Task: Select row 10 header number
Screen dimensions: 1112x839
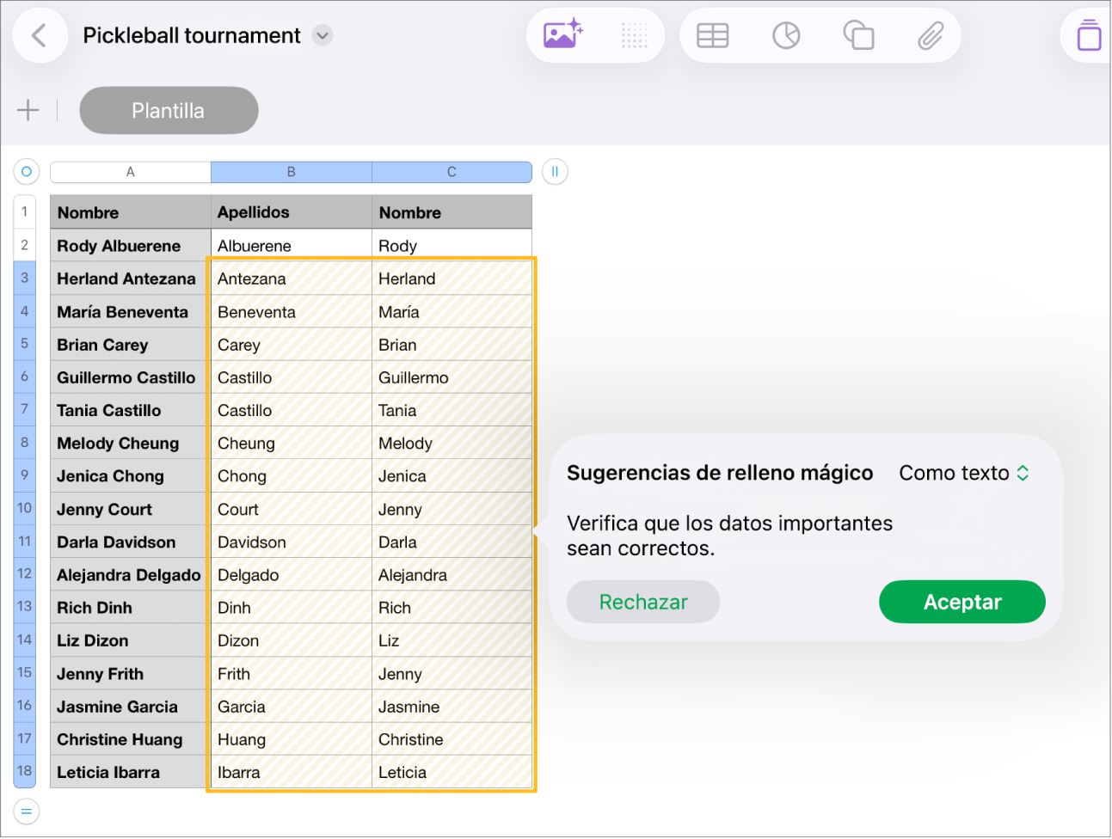Action: tap(25, 508)
